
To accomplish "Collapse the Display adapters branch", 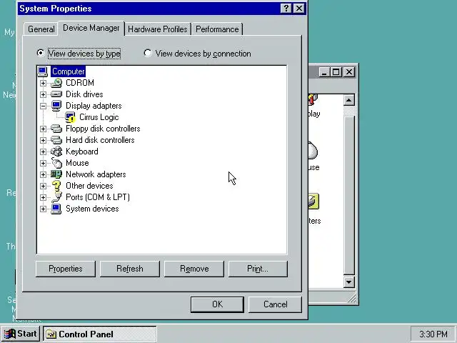I will (43, 106).
